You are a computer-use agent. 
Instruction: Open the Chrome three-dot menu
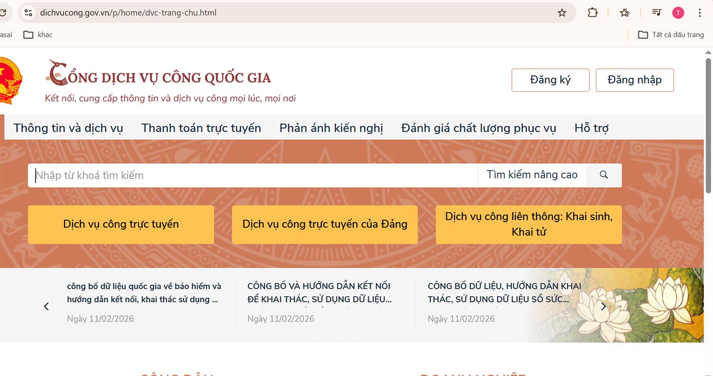pyautogui.click(x=700, y=13)
